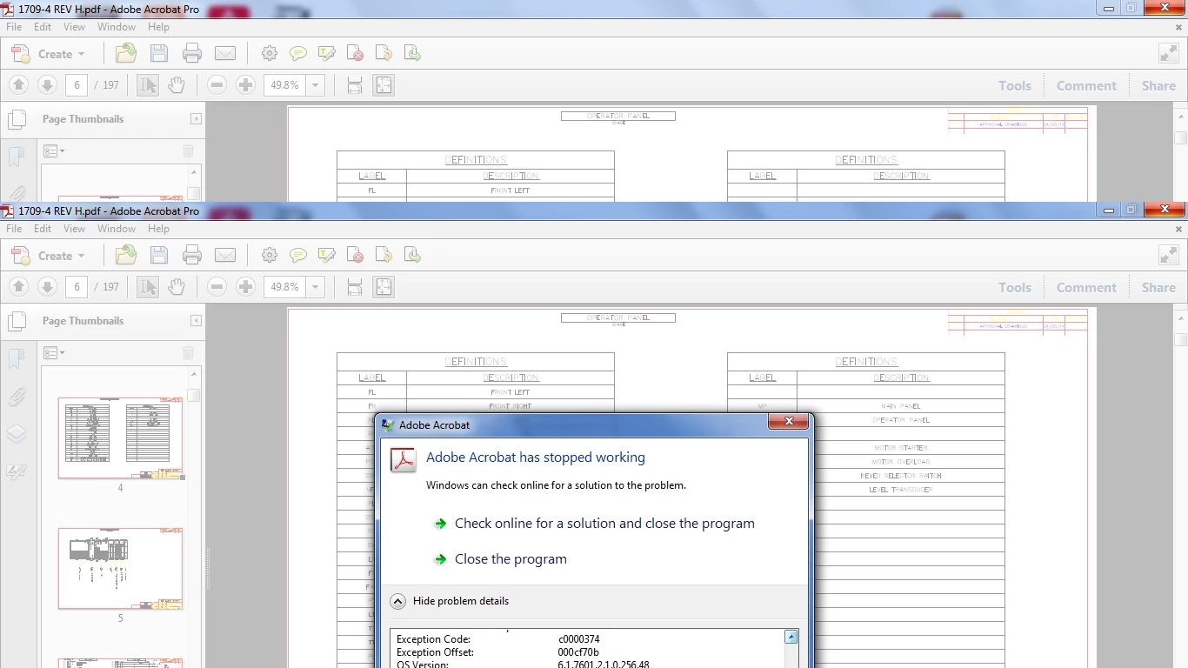Click the up arrow of problem details scrollbar
Viewport: 1188px width, 668px height.
(x=791, y=637)
